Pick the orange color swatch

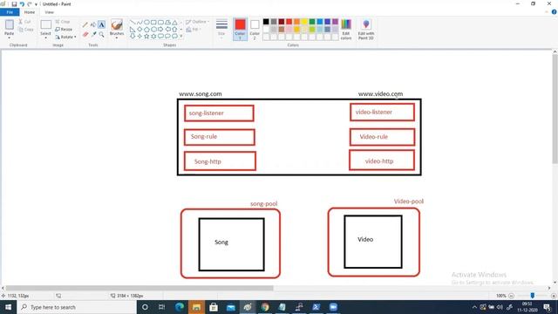pos(296,22)
